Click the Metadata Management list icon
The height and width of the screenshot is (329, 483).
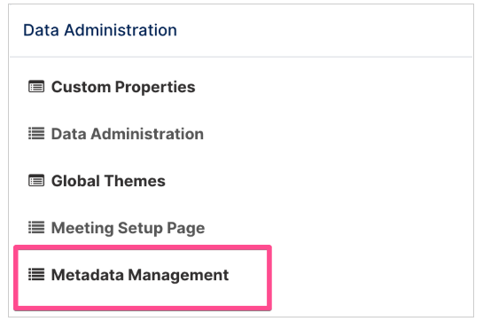(x=36, y=274)
